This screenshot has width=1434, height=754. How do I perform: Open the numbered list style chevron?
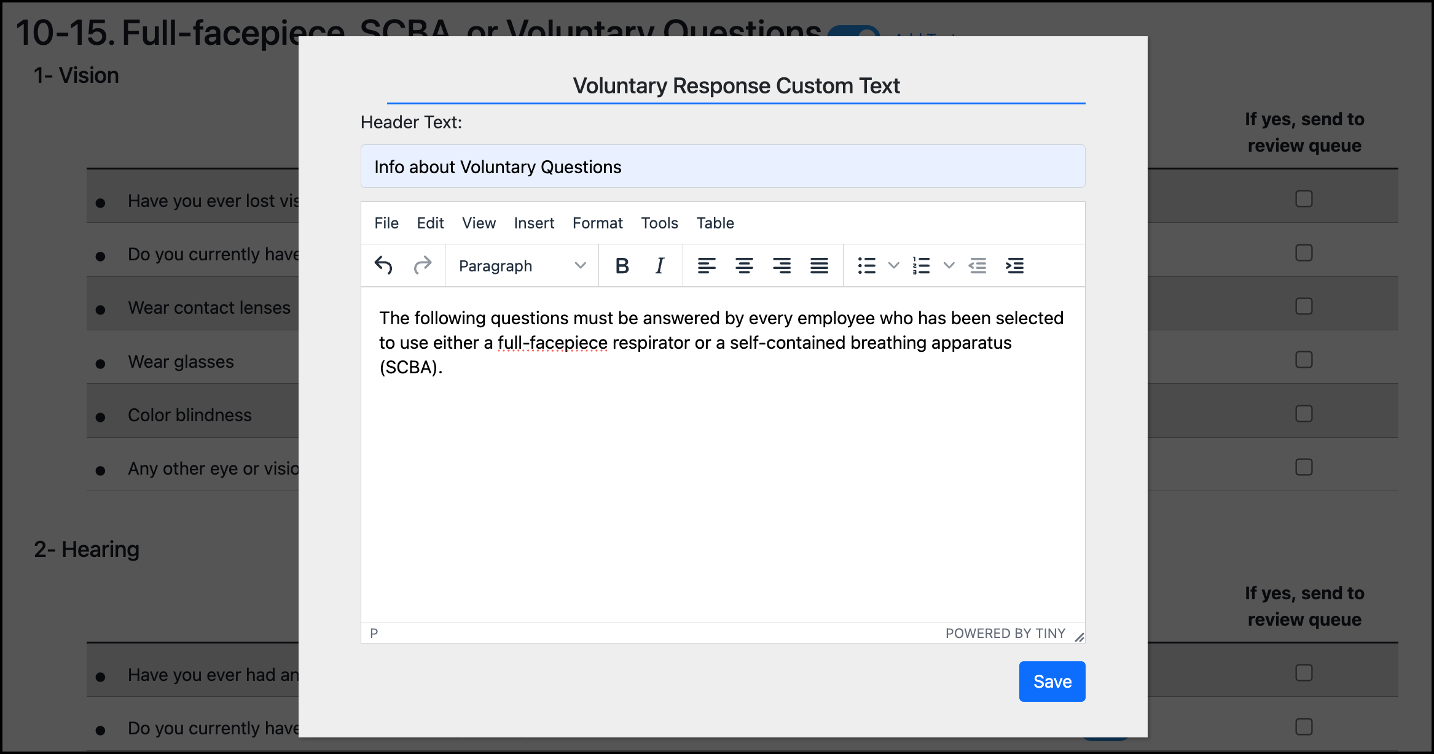(949, 265)
